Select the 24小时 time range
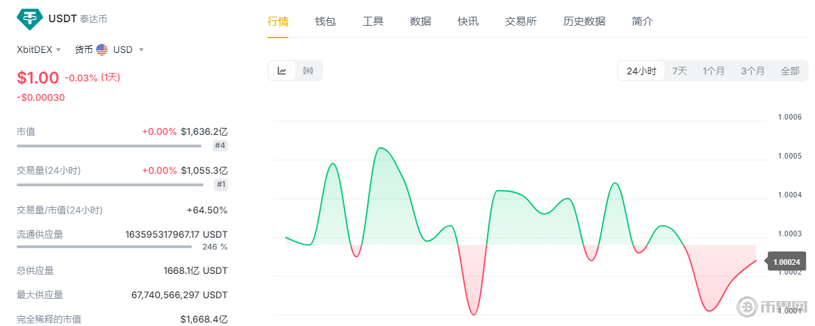815x326 pixels. click(641, 71)
